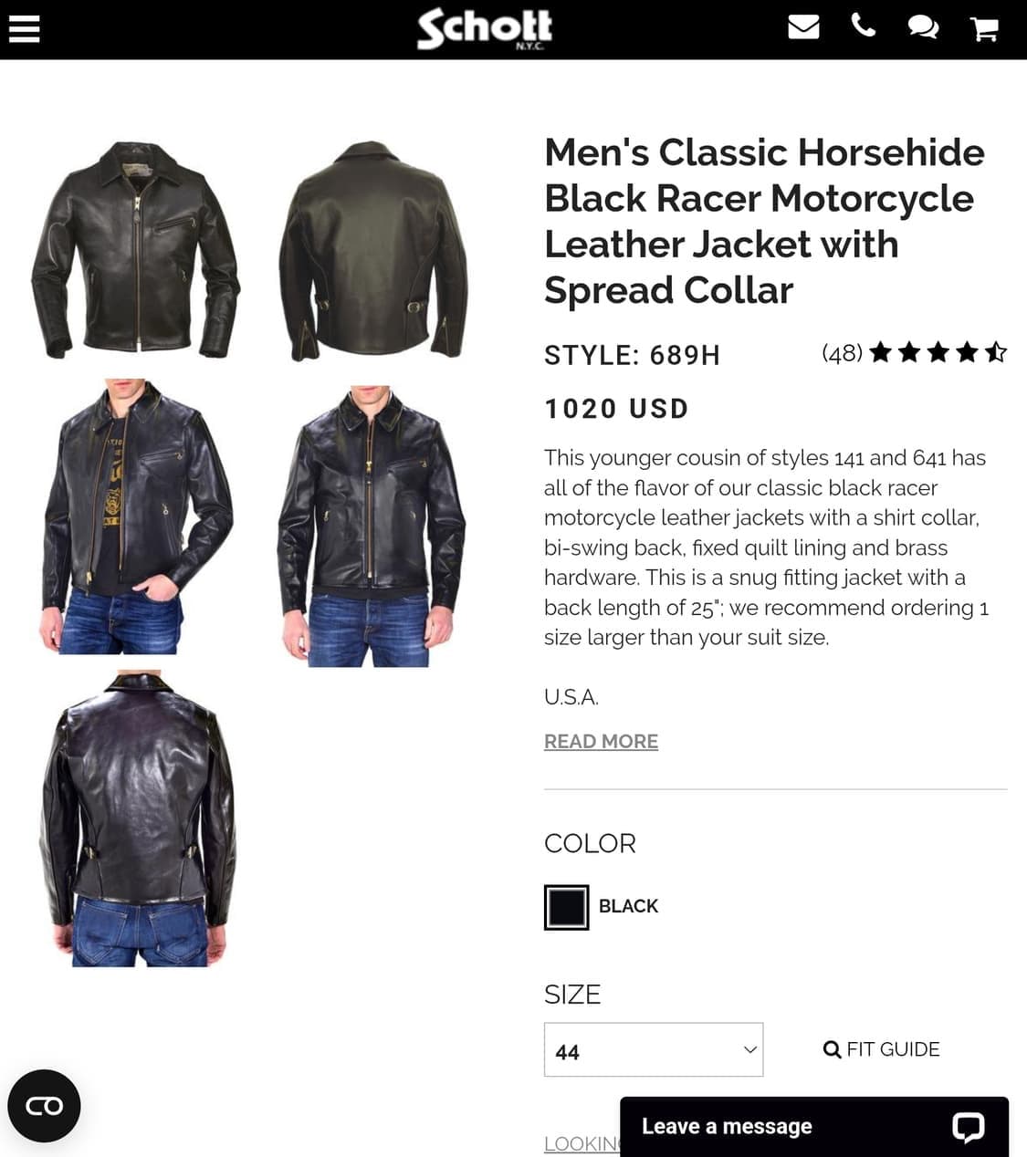The height and width of the screenshot is (1157, 1027).
Task: Click the Fit Guide magnifier link
Action: click(881, 1049)
